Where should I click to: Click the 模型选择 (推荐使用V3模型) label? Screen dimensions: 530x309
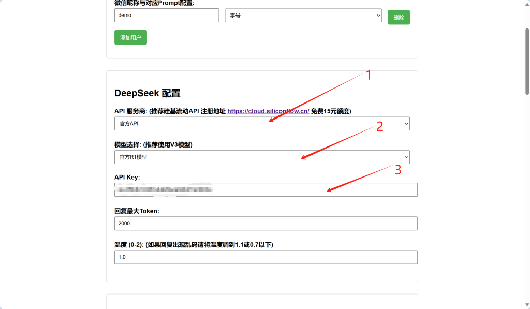[153, 145]
